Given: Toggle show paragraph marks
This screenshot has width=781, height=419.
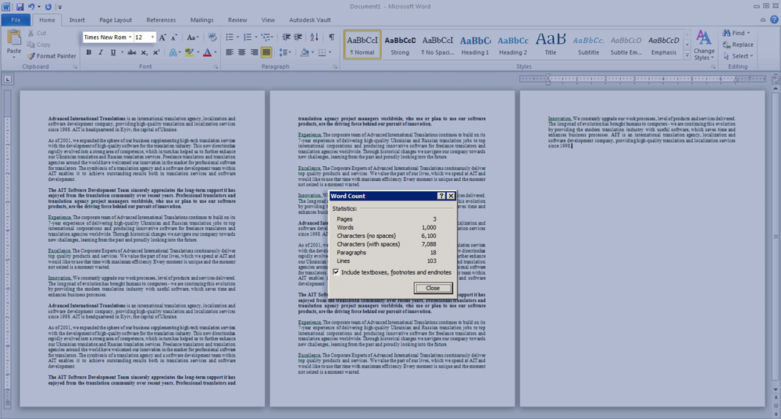Looking at the screenshot, I should (331, 37).
